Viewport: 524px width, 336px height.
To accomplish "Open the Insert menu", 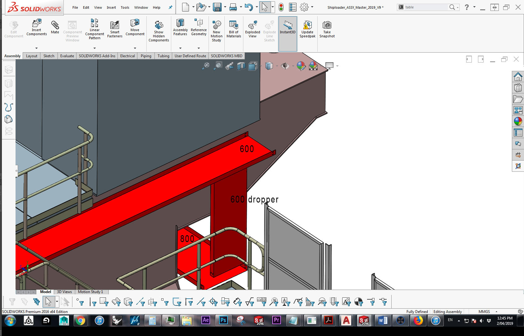I will (111, 7).
